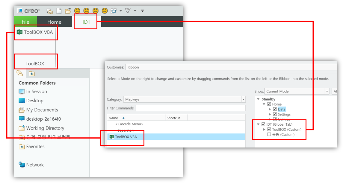Open the Category Mapkeys dropdown
The width and height of the screenshot is (343, 184).
[x=243, y=99]
